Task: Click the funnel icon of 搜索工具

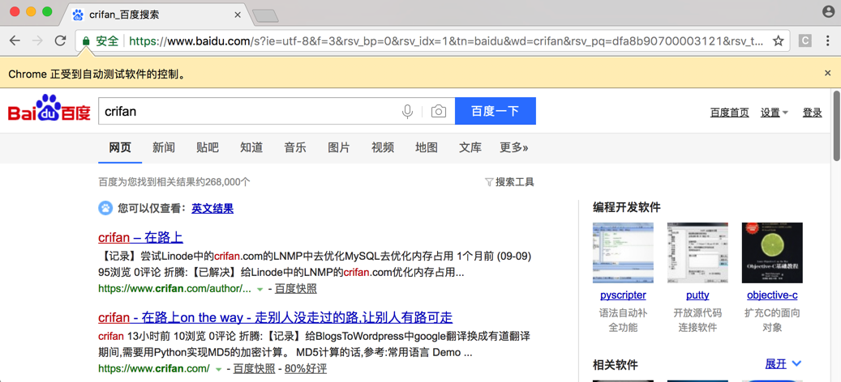Action: coord(488,182)
